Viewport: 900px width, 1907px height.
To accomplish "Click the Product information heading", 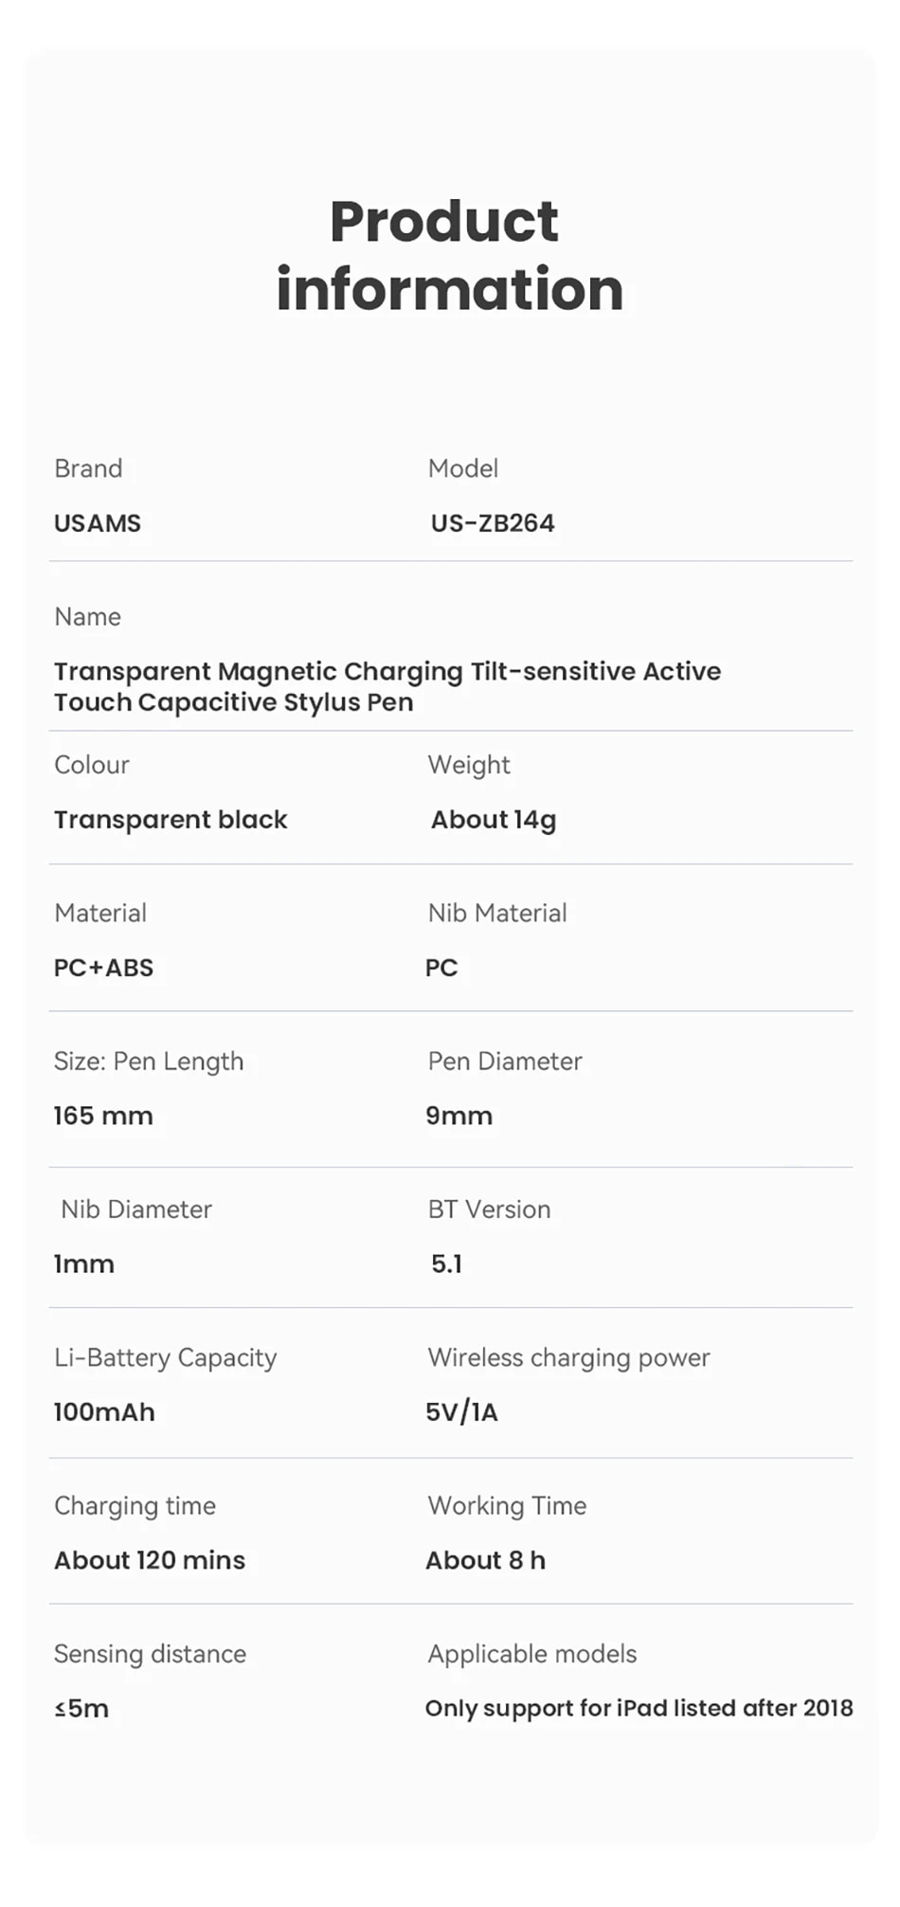I will [449, 255].
